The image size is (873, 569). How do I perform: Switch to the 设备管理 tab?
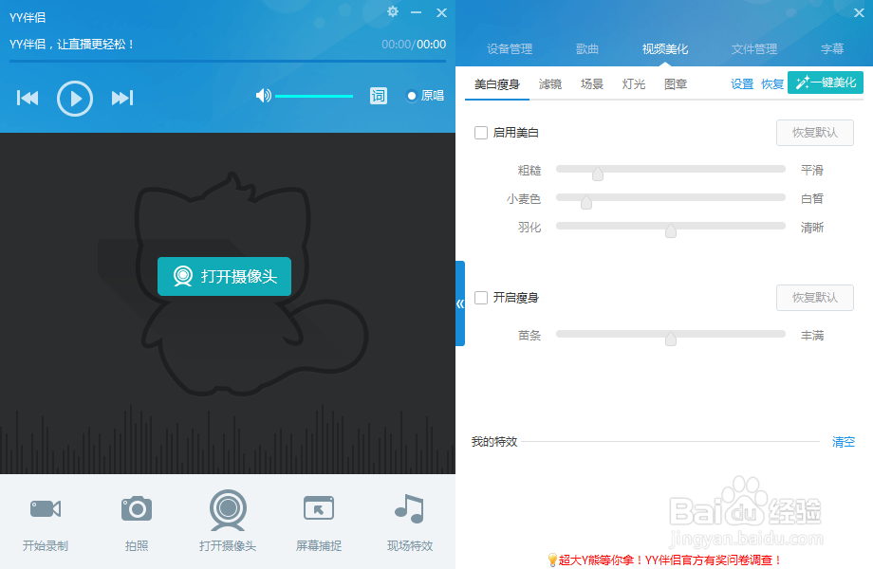click(x=510, y=49)
